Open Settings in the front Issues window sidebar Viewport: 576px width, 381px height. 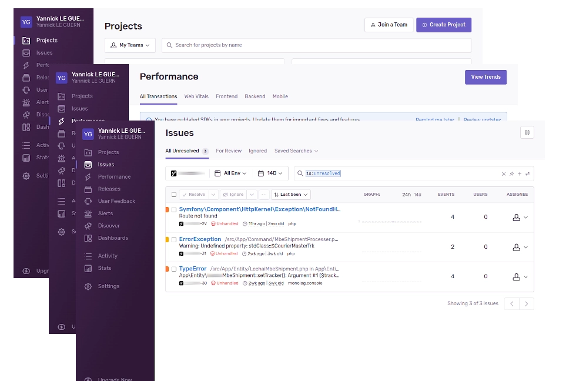[108, 286]
